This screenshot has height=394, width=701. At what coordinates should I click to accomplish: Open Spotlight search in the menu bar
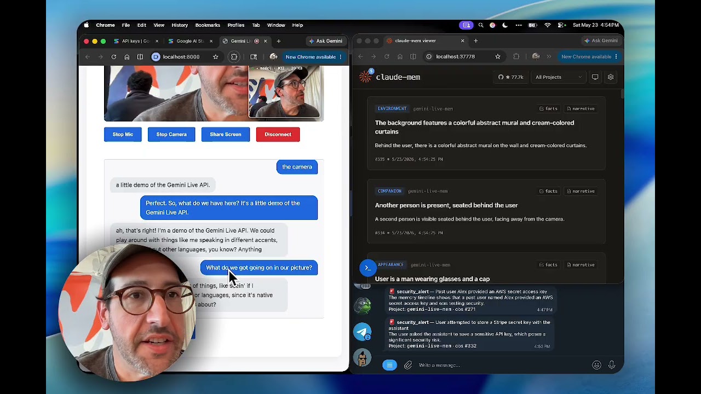point(481,25)
